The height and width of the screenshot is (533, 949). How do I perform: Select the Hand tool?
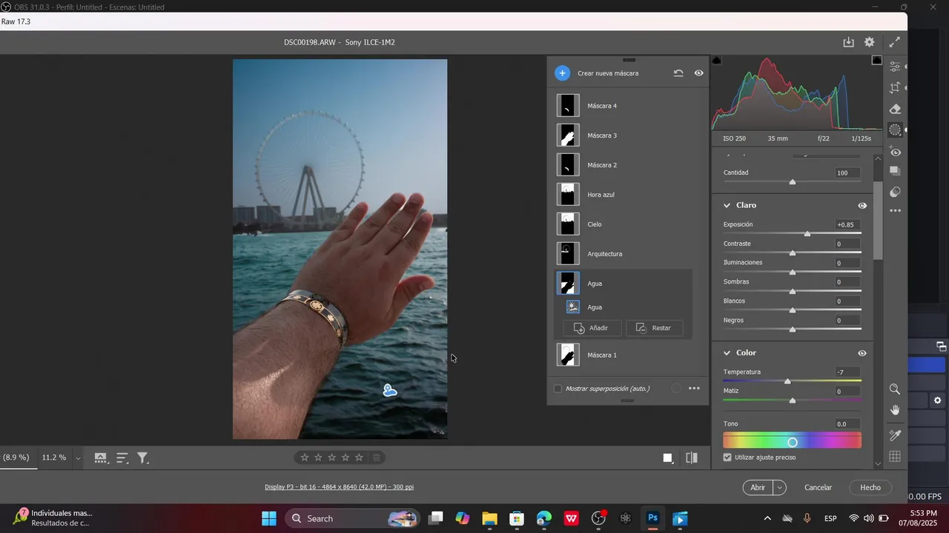pyautogui.click(x=895, y=409)
